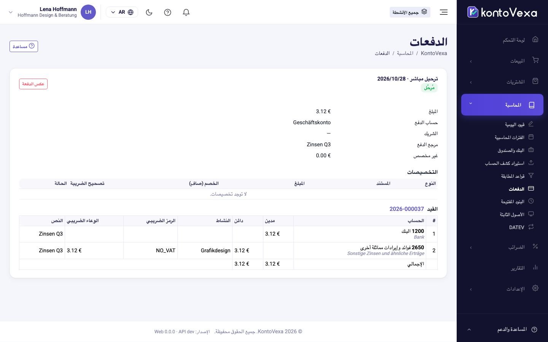Click the الدفعات page title
The height and width of the screenshot is (342, 548).
pos(429,41)
